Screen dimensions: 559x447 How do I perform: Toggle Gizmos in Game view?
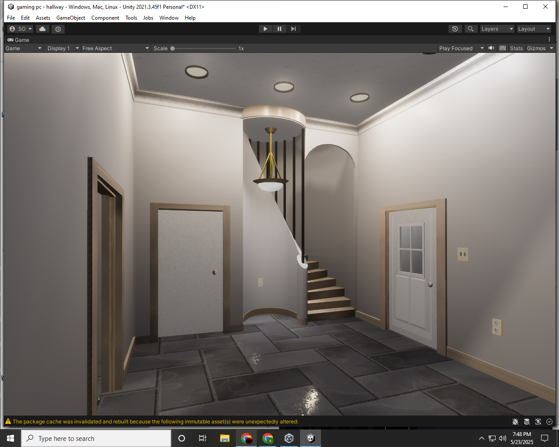[536, 48]
